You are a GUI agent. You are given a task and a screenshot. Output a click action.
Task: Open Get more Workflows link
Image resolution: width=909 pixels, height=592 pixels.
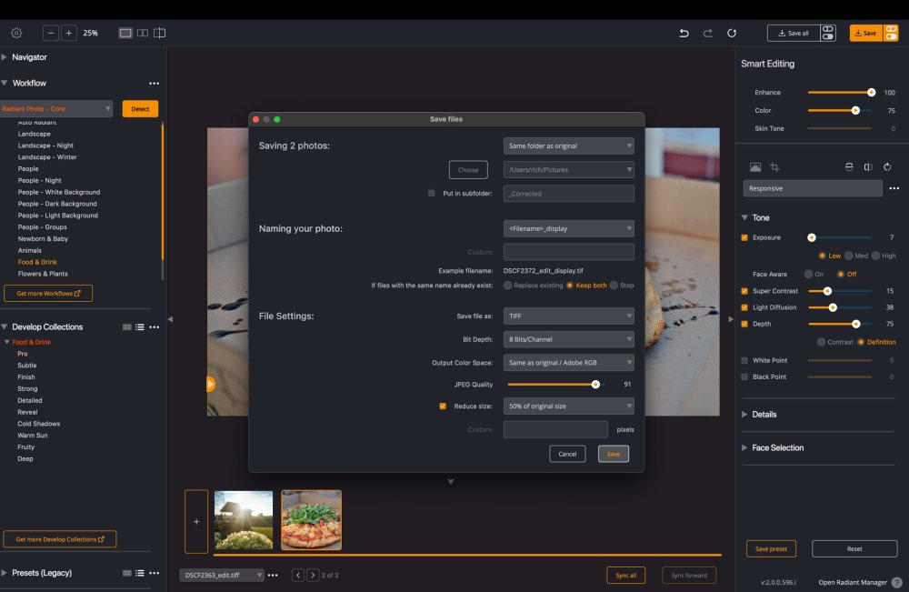coord(48,294)
